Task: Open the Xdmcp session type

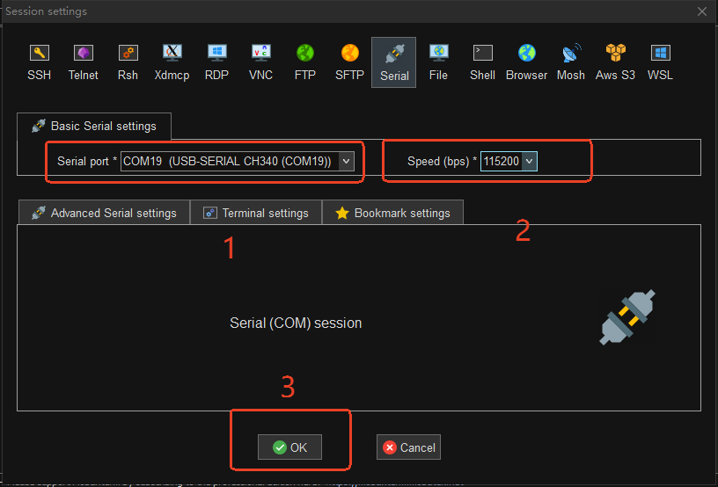Action: point(172,62)
